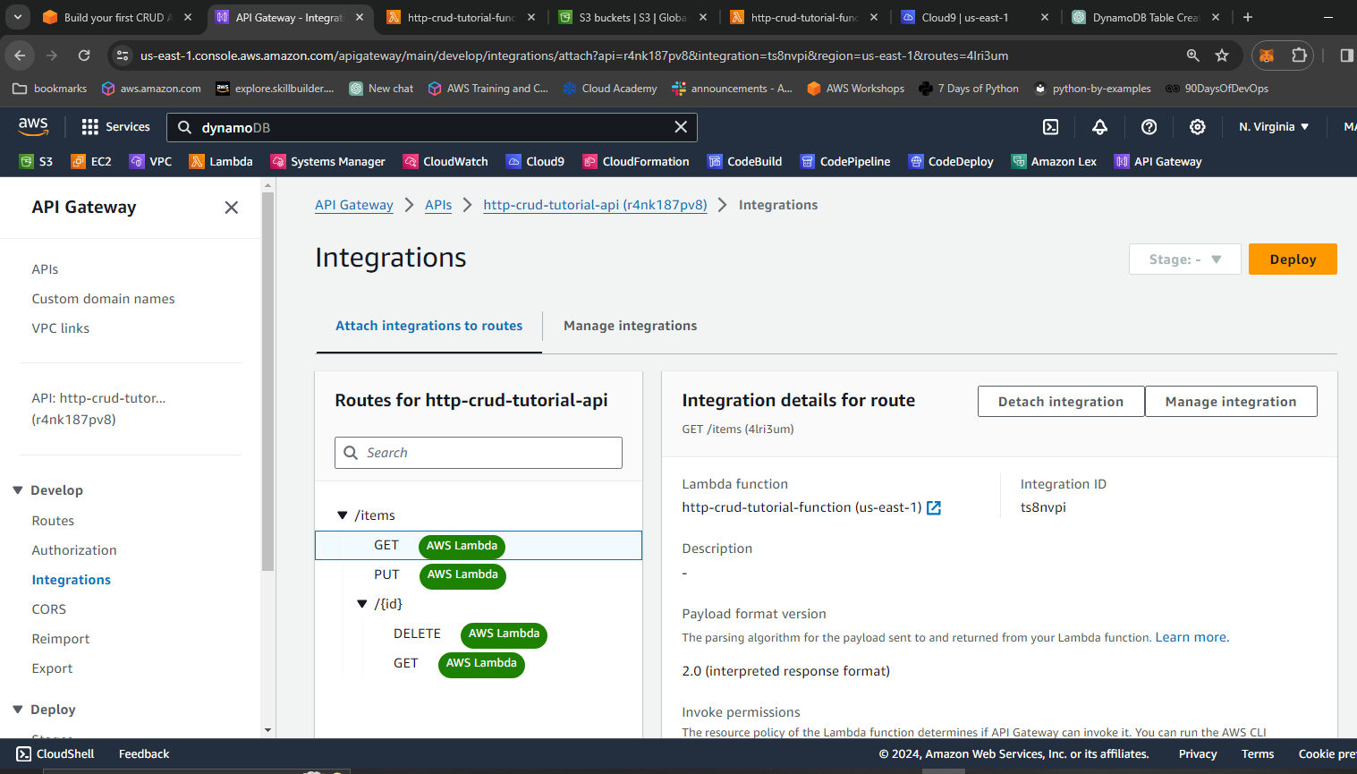1357x774 pixels.
Task: Open the AWS home logo
Action: 33,127
